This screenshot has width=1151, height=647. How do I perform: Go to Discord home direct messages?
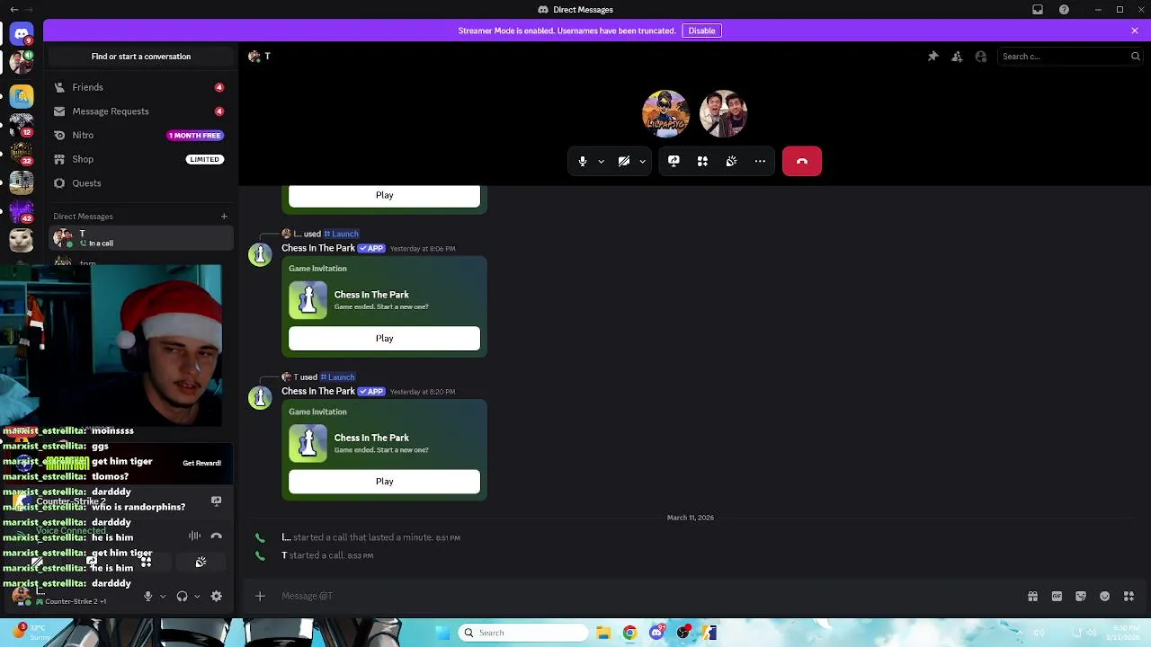point(22,34)
